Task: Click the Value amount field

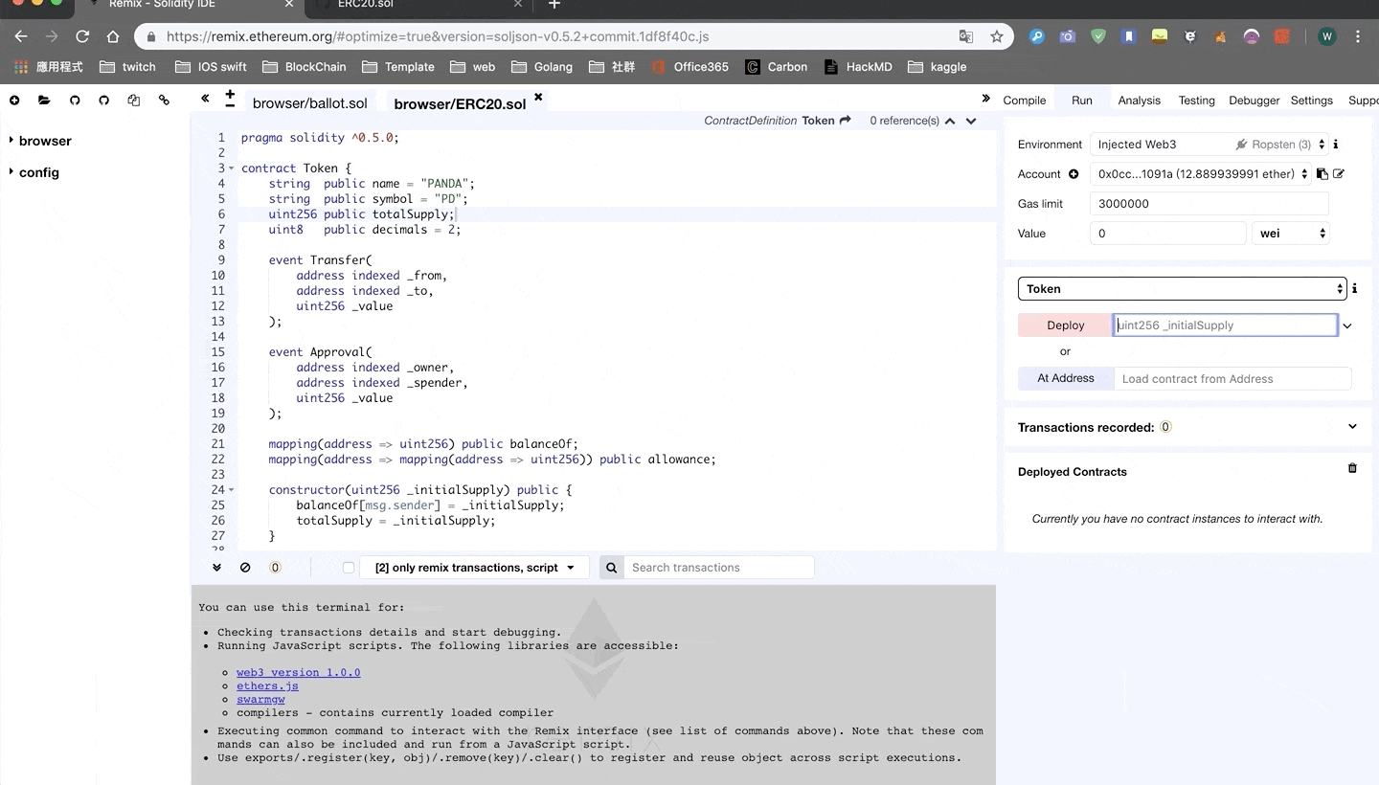Action: (x=1167, y=233)
